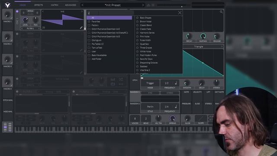Close the wavetable browser with the X

click(x=180, y=13)
